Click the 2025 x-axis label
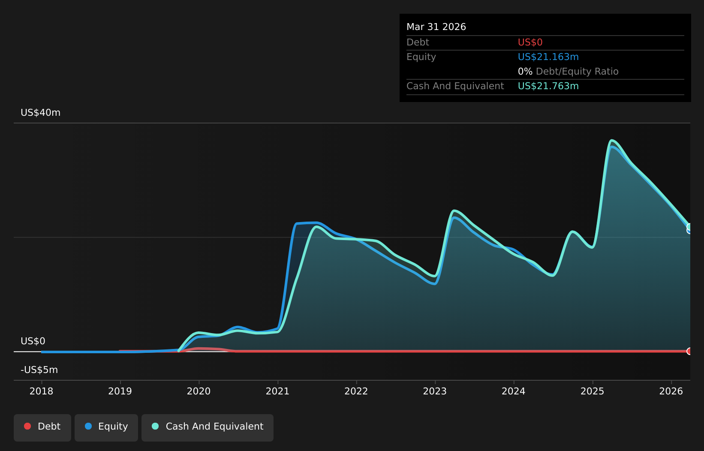This screenshot has width=704, height=451. tap(592, 391)
